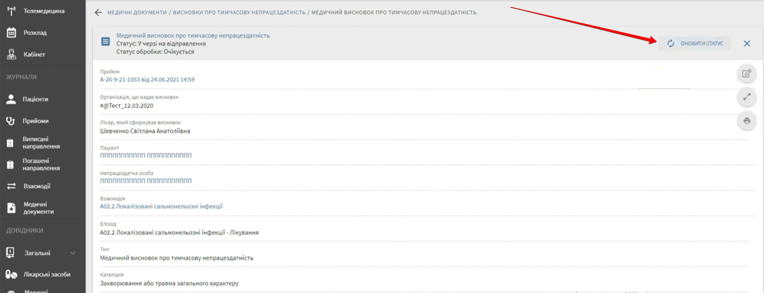Screen dimensions: 764x293
Task: Open Виписані направлення in sidebar
Action: click(x=41, y=142)
